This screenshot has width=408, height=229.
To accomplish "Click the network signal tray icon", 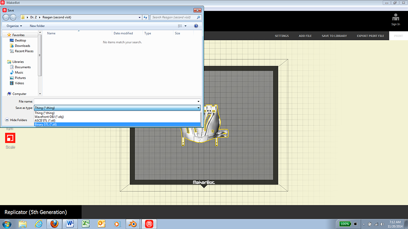I will click(x=376, y=224).
